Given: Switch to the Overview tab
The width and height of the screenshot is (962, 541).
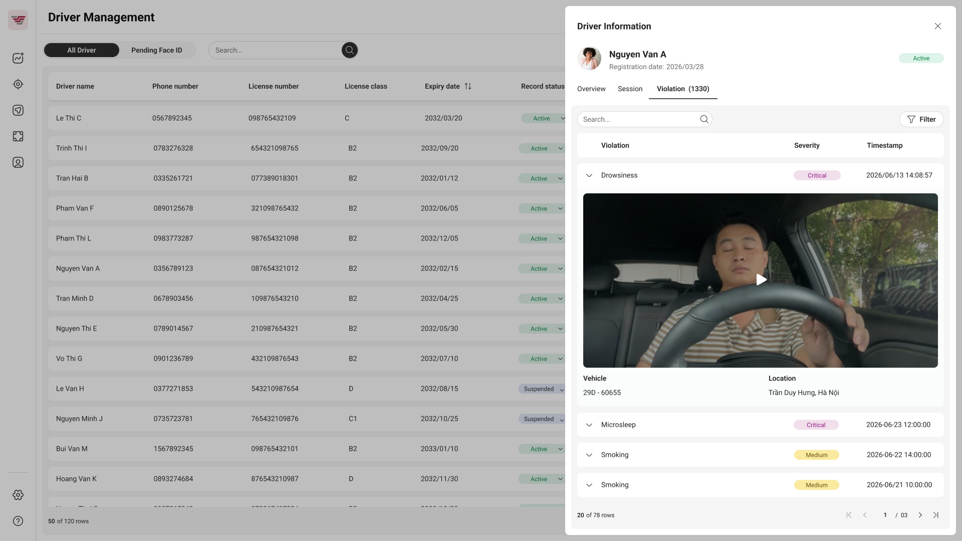Looking at the screenshot, I should pyautogui.click(x=591, y=89).
